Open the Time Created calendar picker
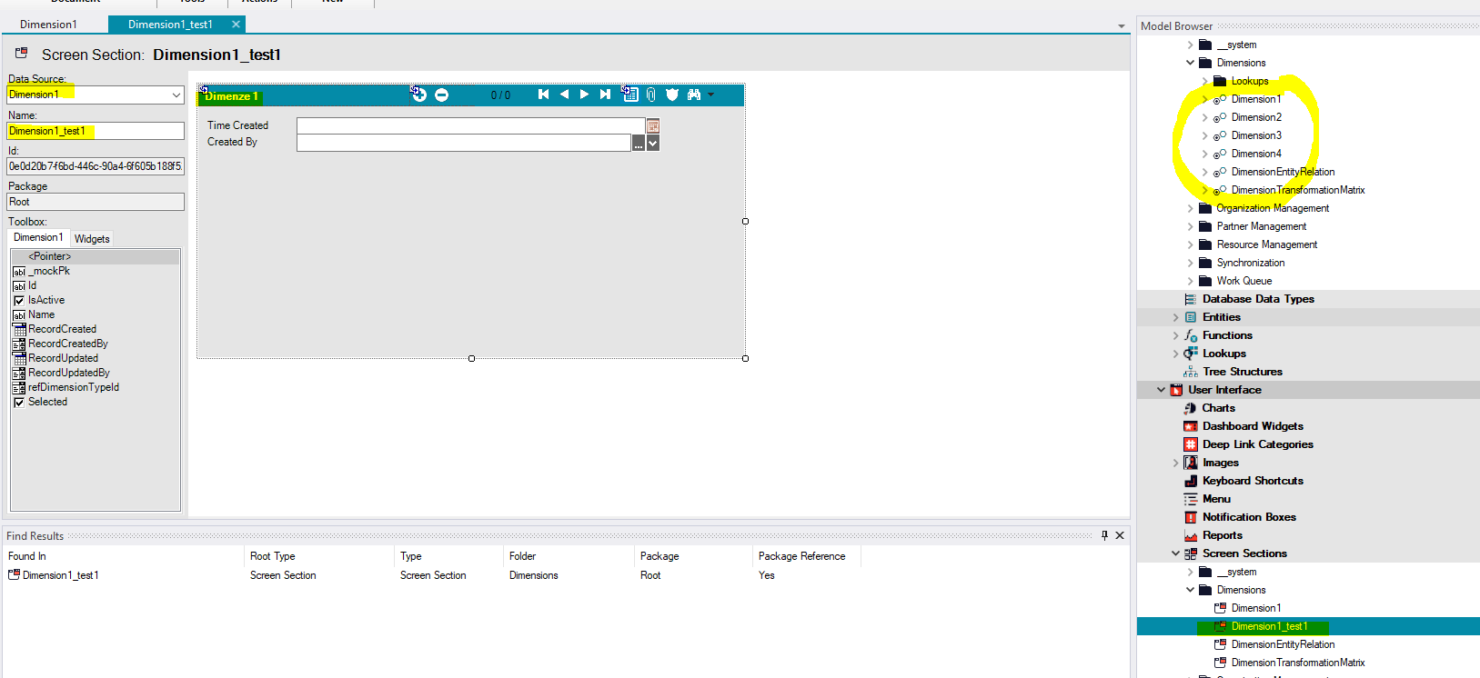 pos(652,125)
